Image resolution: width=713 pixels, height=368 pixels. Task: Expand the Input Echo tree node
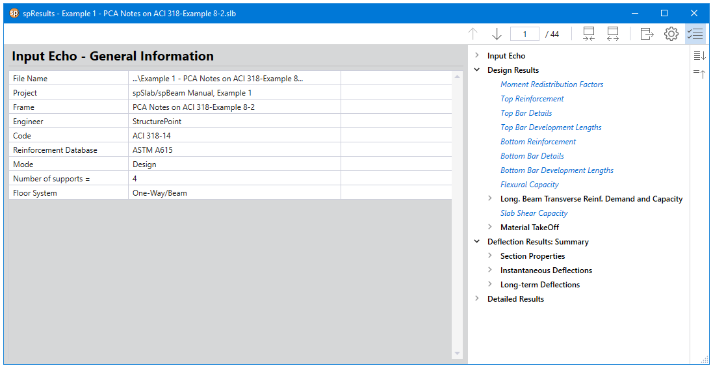tap(477, 55)
